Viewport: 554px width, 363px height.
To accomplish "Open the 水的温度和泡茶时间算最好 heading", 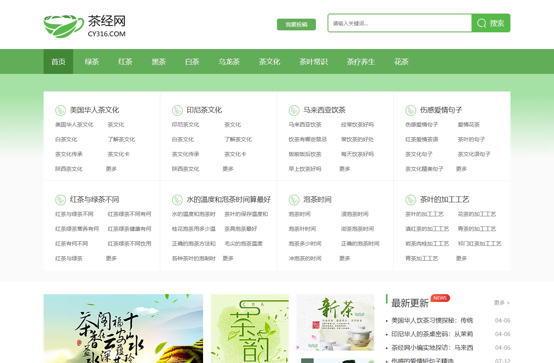I will pos(229,200).
